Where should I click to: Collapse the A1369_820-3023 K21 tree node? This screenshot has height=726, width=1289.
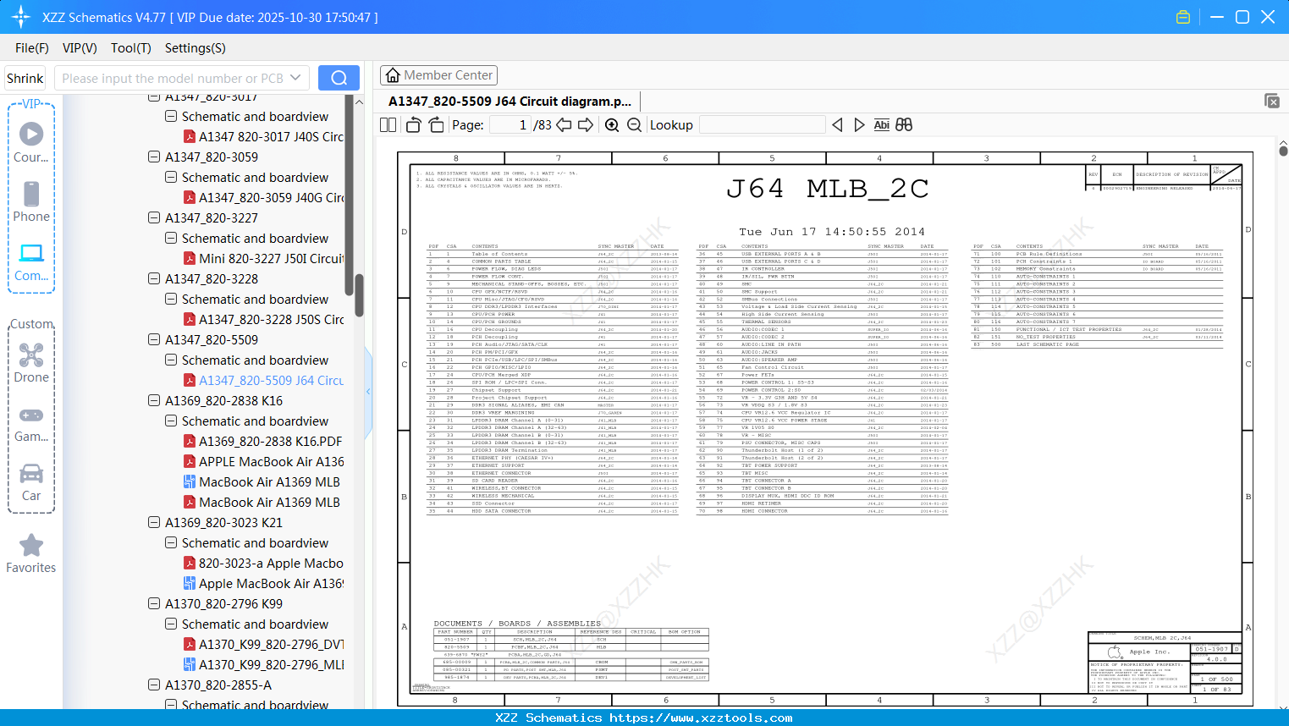(x=154, y=522)
